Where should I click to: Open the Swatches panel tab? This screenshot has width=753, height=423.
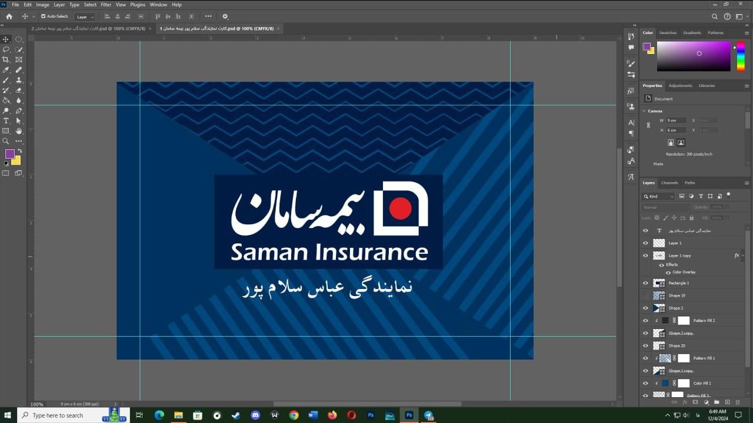[x=668, y=33]
